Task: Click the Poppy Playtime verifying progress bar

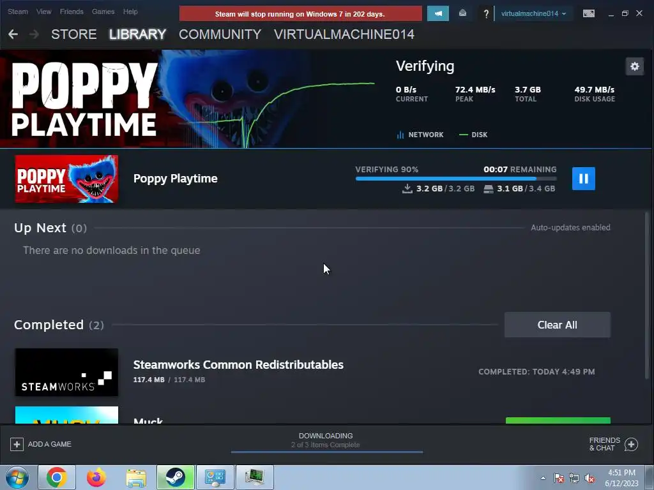Action: (456, 179)
